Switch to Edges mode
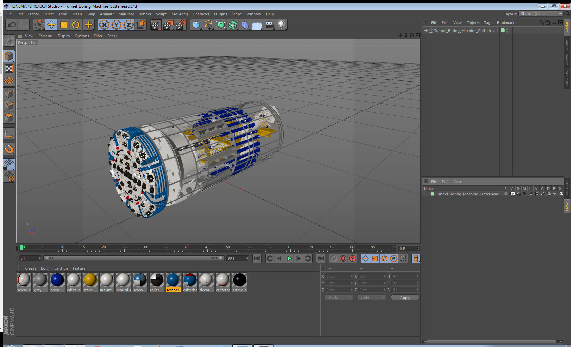Viewport: 571px width, 347px height. 9,106
